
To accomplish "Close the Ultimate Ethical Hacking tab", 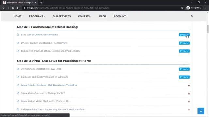I will pos(36,3).
